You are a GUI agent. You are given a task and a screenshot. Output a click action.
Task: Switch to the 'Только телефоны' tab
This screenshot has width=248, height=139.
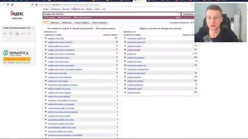point(82,22)
